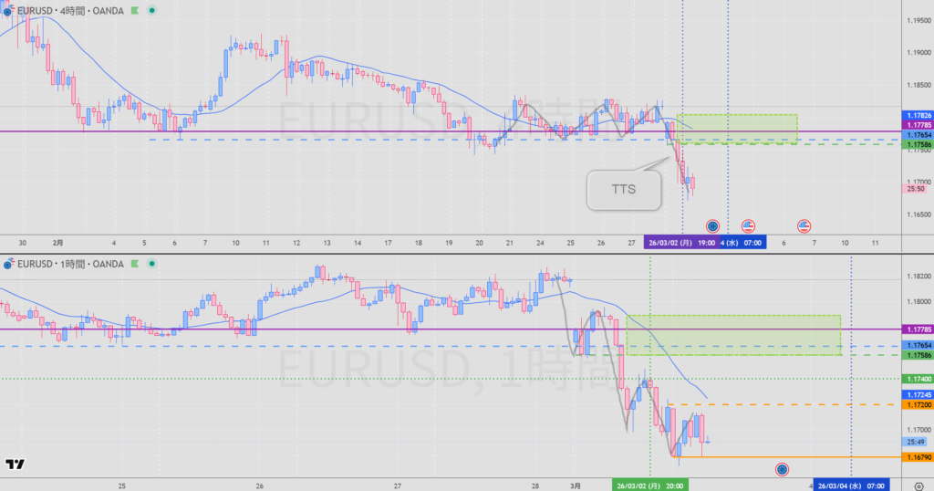Select the 1.17200 orange dashed line price label
Viewport: 934px width, 491px height.
[x=916, y=404]
